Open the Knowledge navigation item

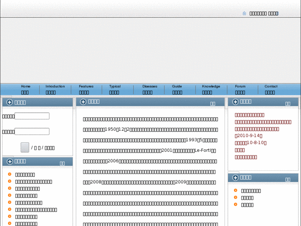(211, 90)
